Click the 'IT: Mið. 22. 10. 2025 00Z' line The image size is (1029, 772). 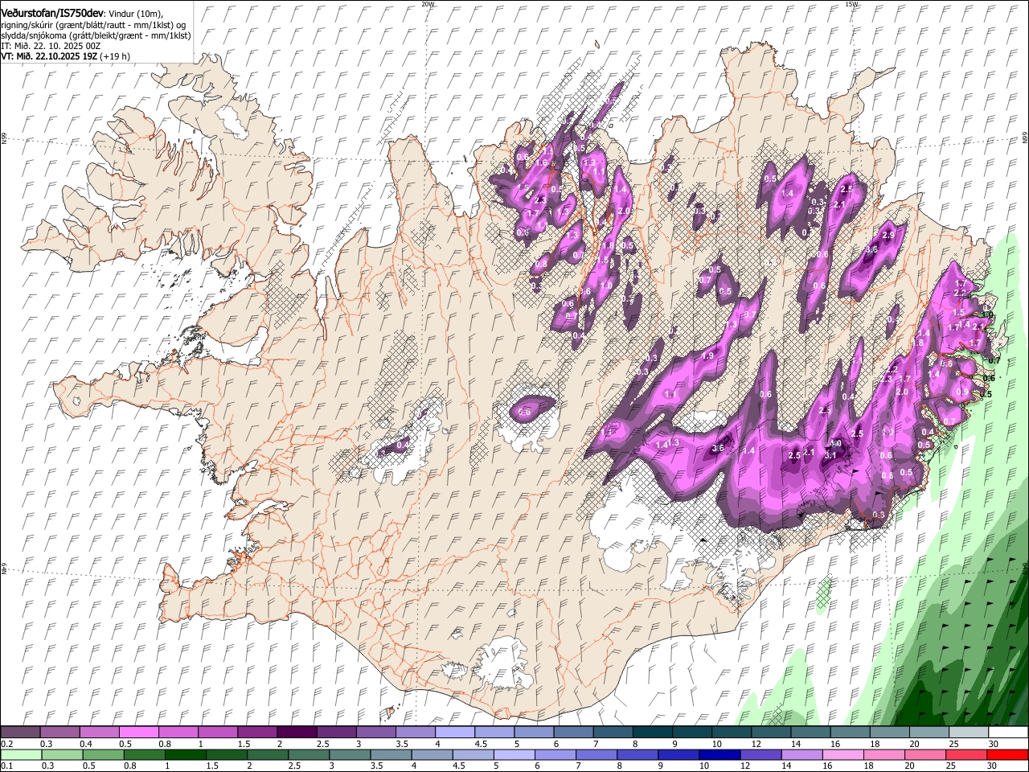pyautogui.click(x=51, y=47)
